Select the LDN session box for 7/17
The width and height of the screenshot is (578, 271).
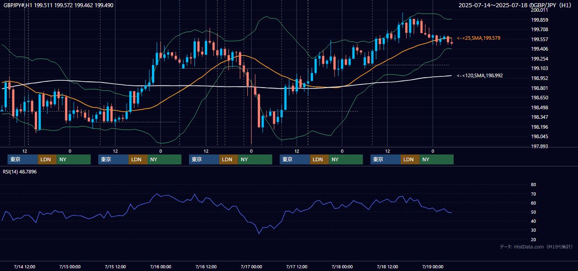[320, 159]
